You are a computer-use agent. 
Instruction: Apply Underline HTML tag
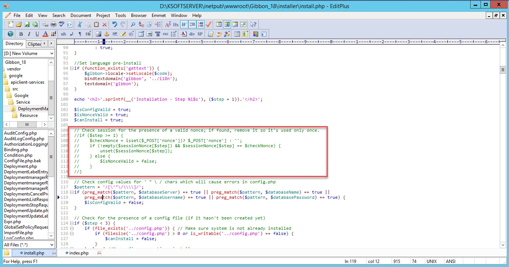37,34
